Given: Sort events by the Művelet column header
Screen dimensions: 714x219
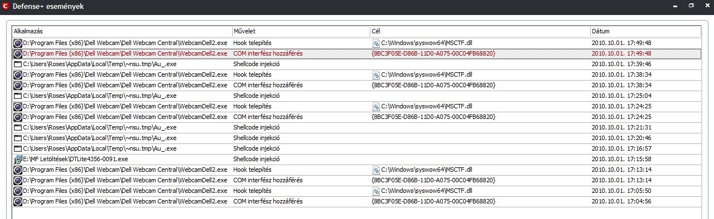Looking at the screenshot, I should [301, 31].
